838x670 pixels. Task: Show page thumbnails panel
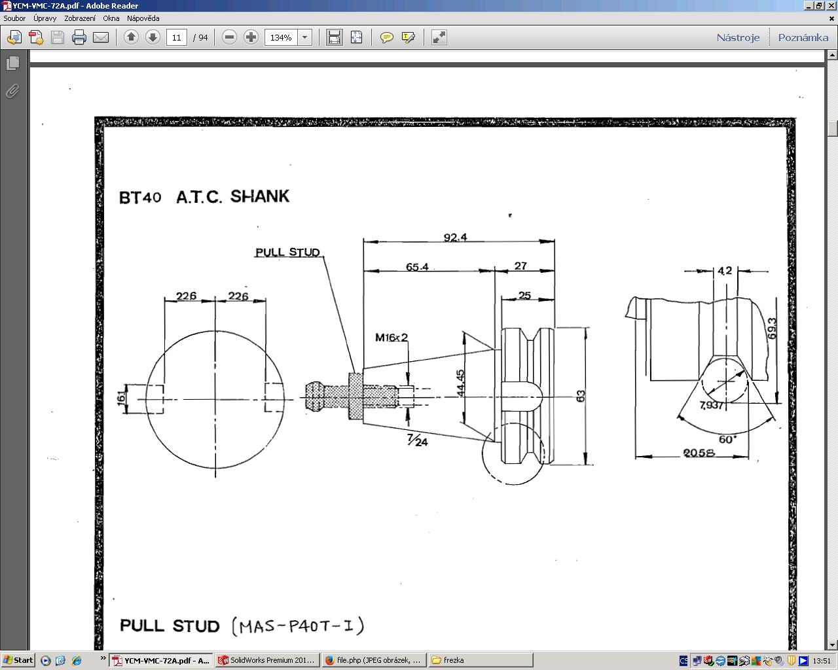point(12,63)
